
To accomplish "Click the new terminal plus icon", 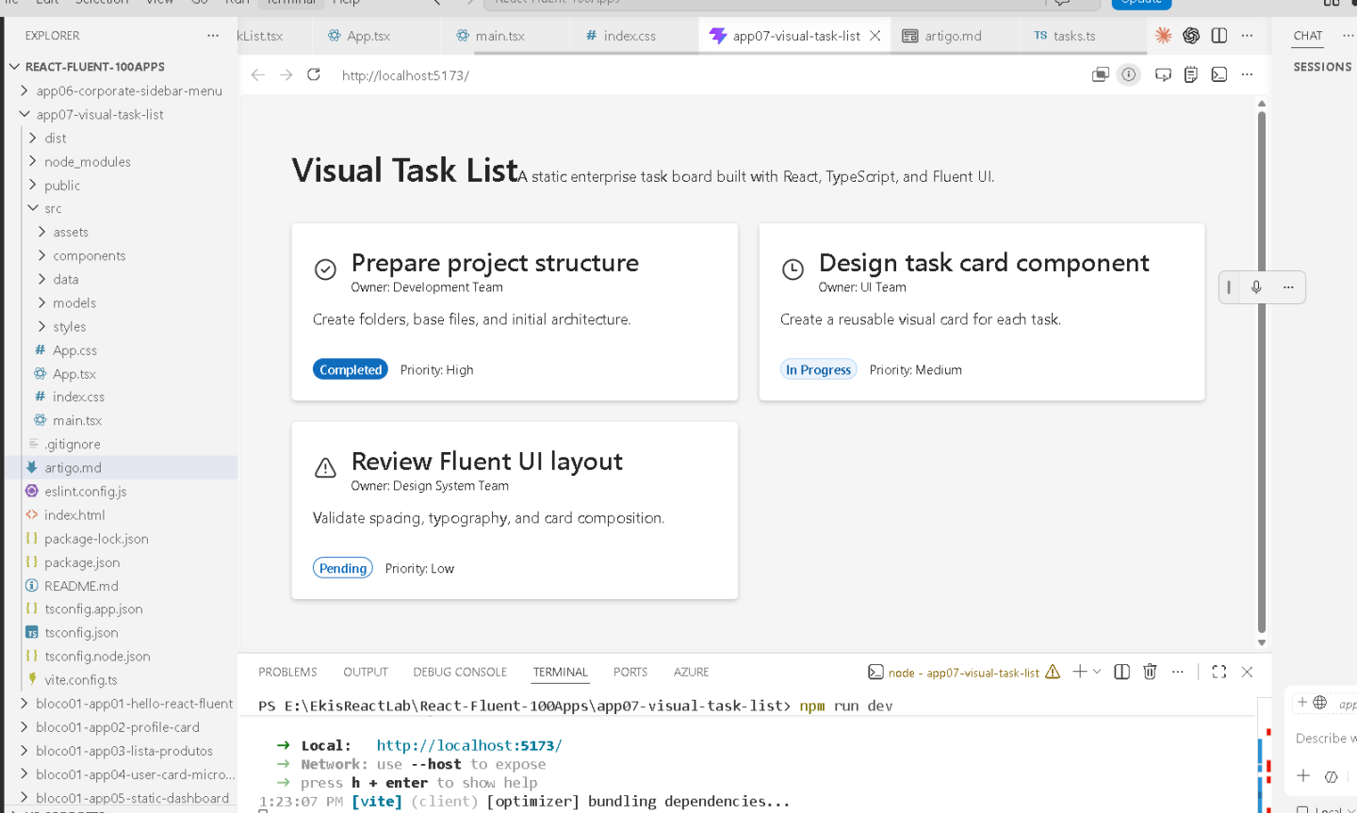I will tap(1080, 672).
